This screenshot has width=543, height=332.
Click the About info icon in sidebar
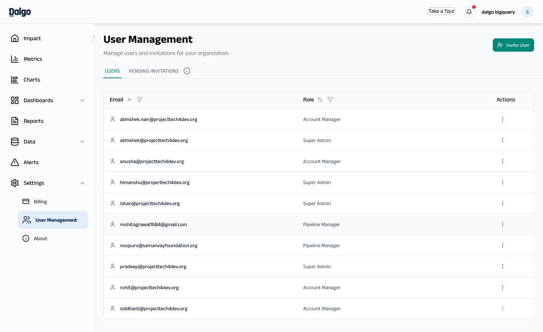[x=26, y=238]
